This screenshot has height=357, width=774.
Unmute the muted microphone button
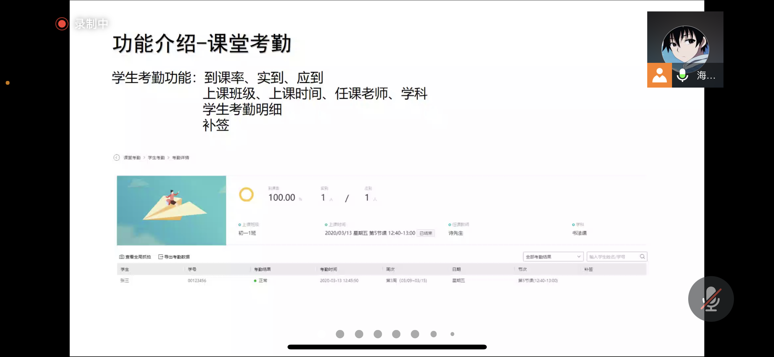pos(711,299)
